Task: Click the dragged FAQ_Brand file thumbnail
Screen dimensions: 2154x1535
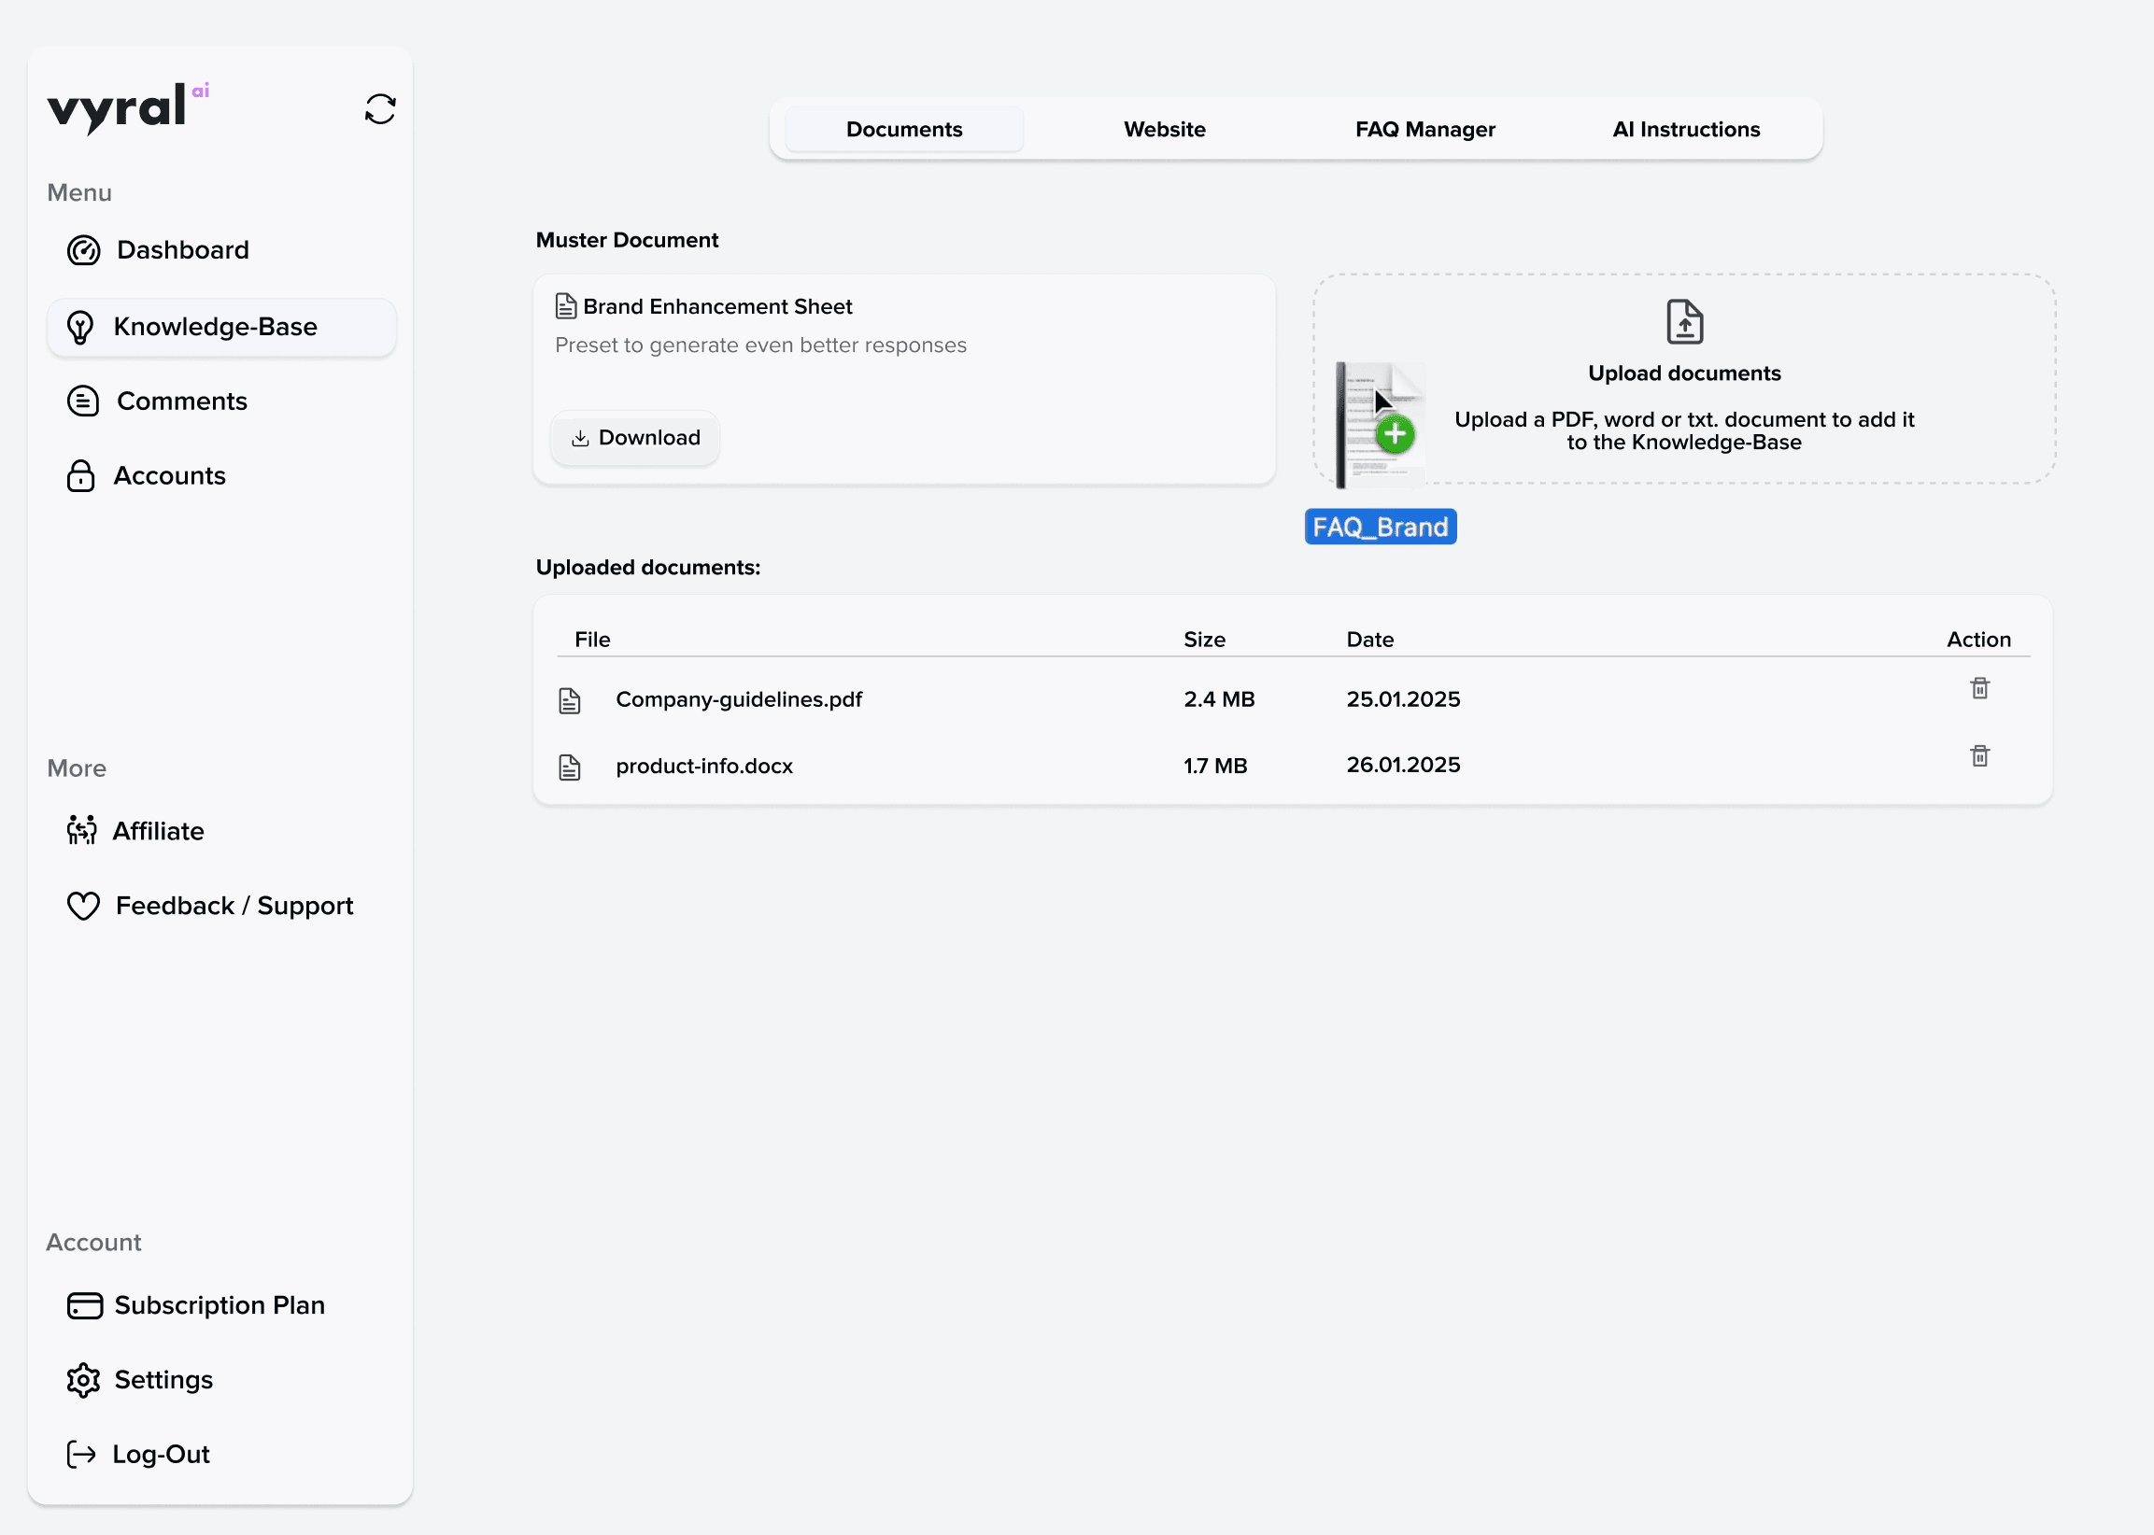Action: click(1380, 425)
